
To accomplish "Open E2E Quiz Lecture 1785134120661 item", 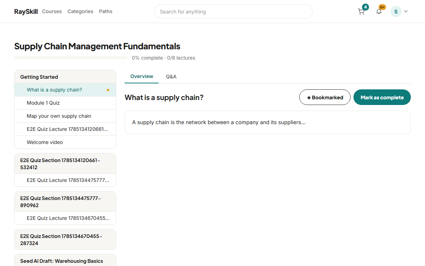I will pos(65,129).
